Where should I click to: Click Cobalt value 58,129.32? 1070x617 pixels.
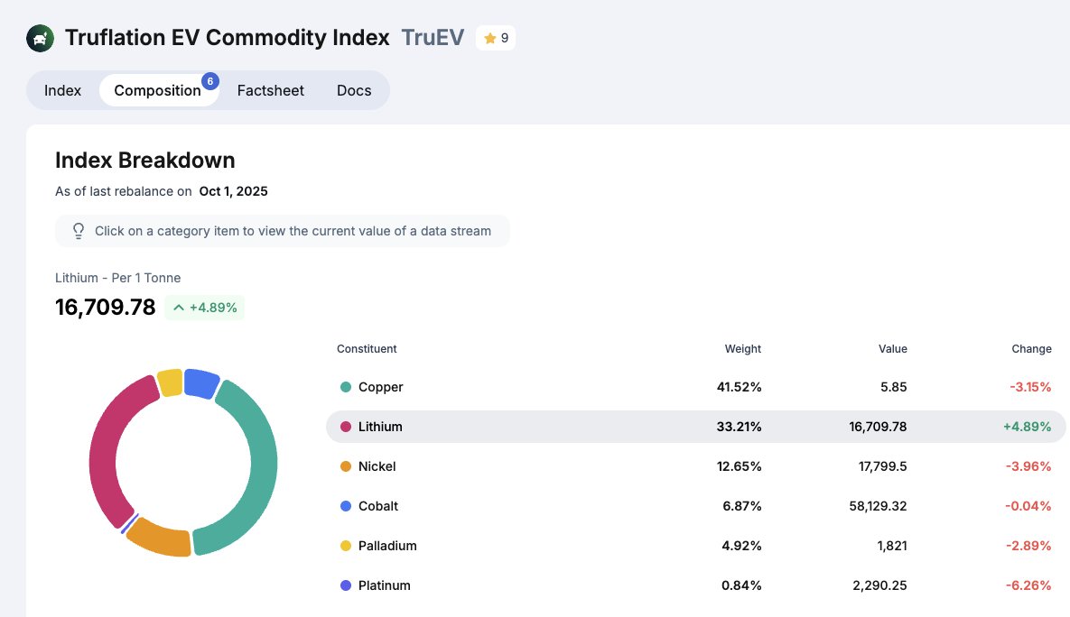click(878, 506)
